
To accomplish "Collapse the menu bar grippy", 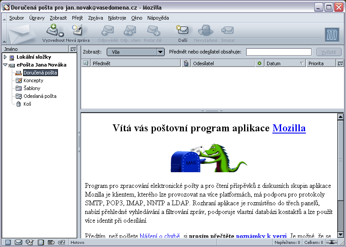I will tap(4, 18).
